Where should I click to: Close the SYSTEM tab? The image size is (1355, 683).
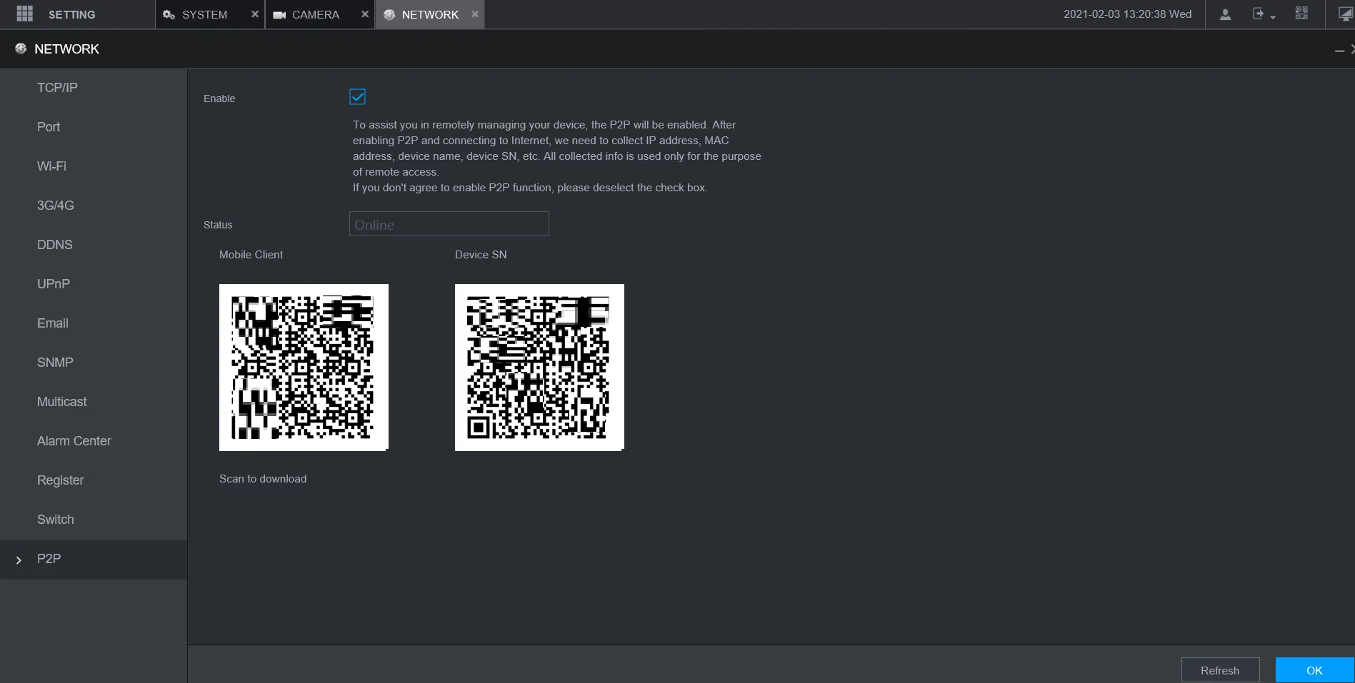(x=255, y=14)
